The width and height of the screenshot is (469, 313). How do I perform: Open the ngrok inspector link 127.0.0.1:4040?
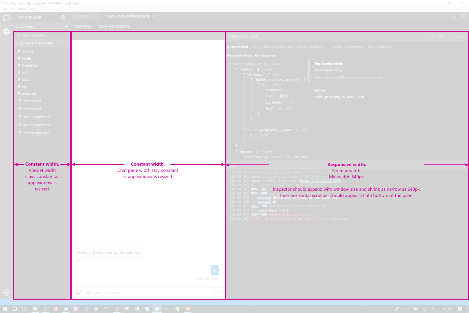[320, 180]
